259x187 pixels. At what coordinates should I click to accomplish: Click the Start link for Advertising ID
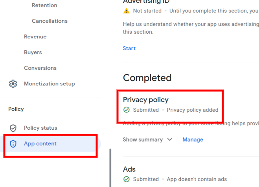click(129, 49)
